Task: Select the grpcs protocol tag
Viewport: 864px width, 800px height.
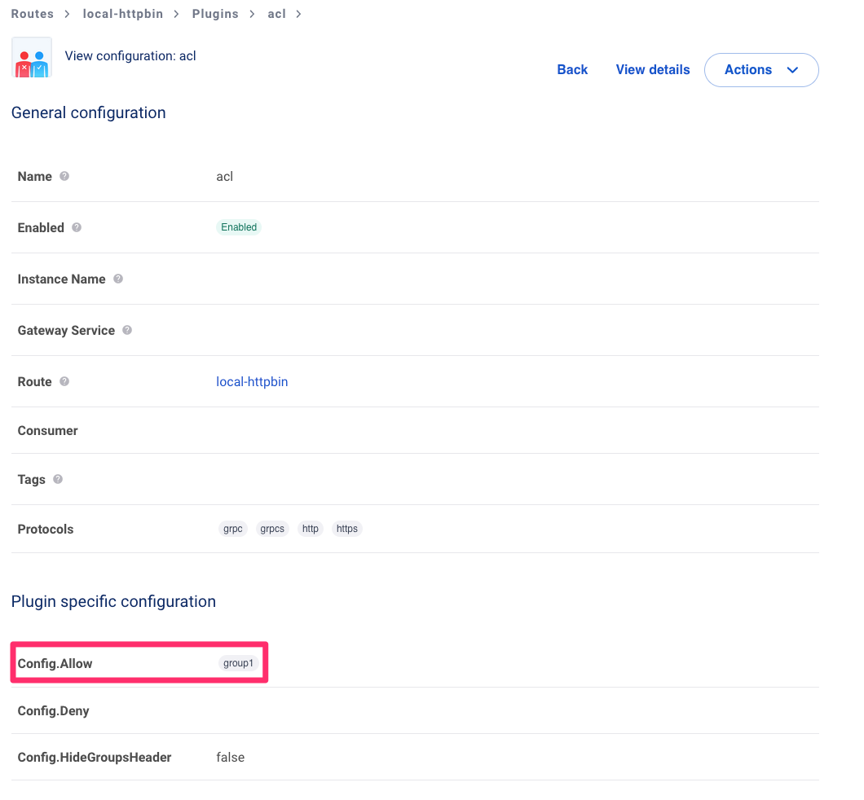Action: (272, 529)
